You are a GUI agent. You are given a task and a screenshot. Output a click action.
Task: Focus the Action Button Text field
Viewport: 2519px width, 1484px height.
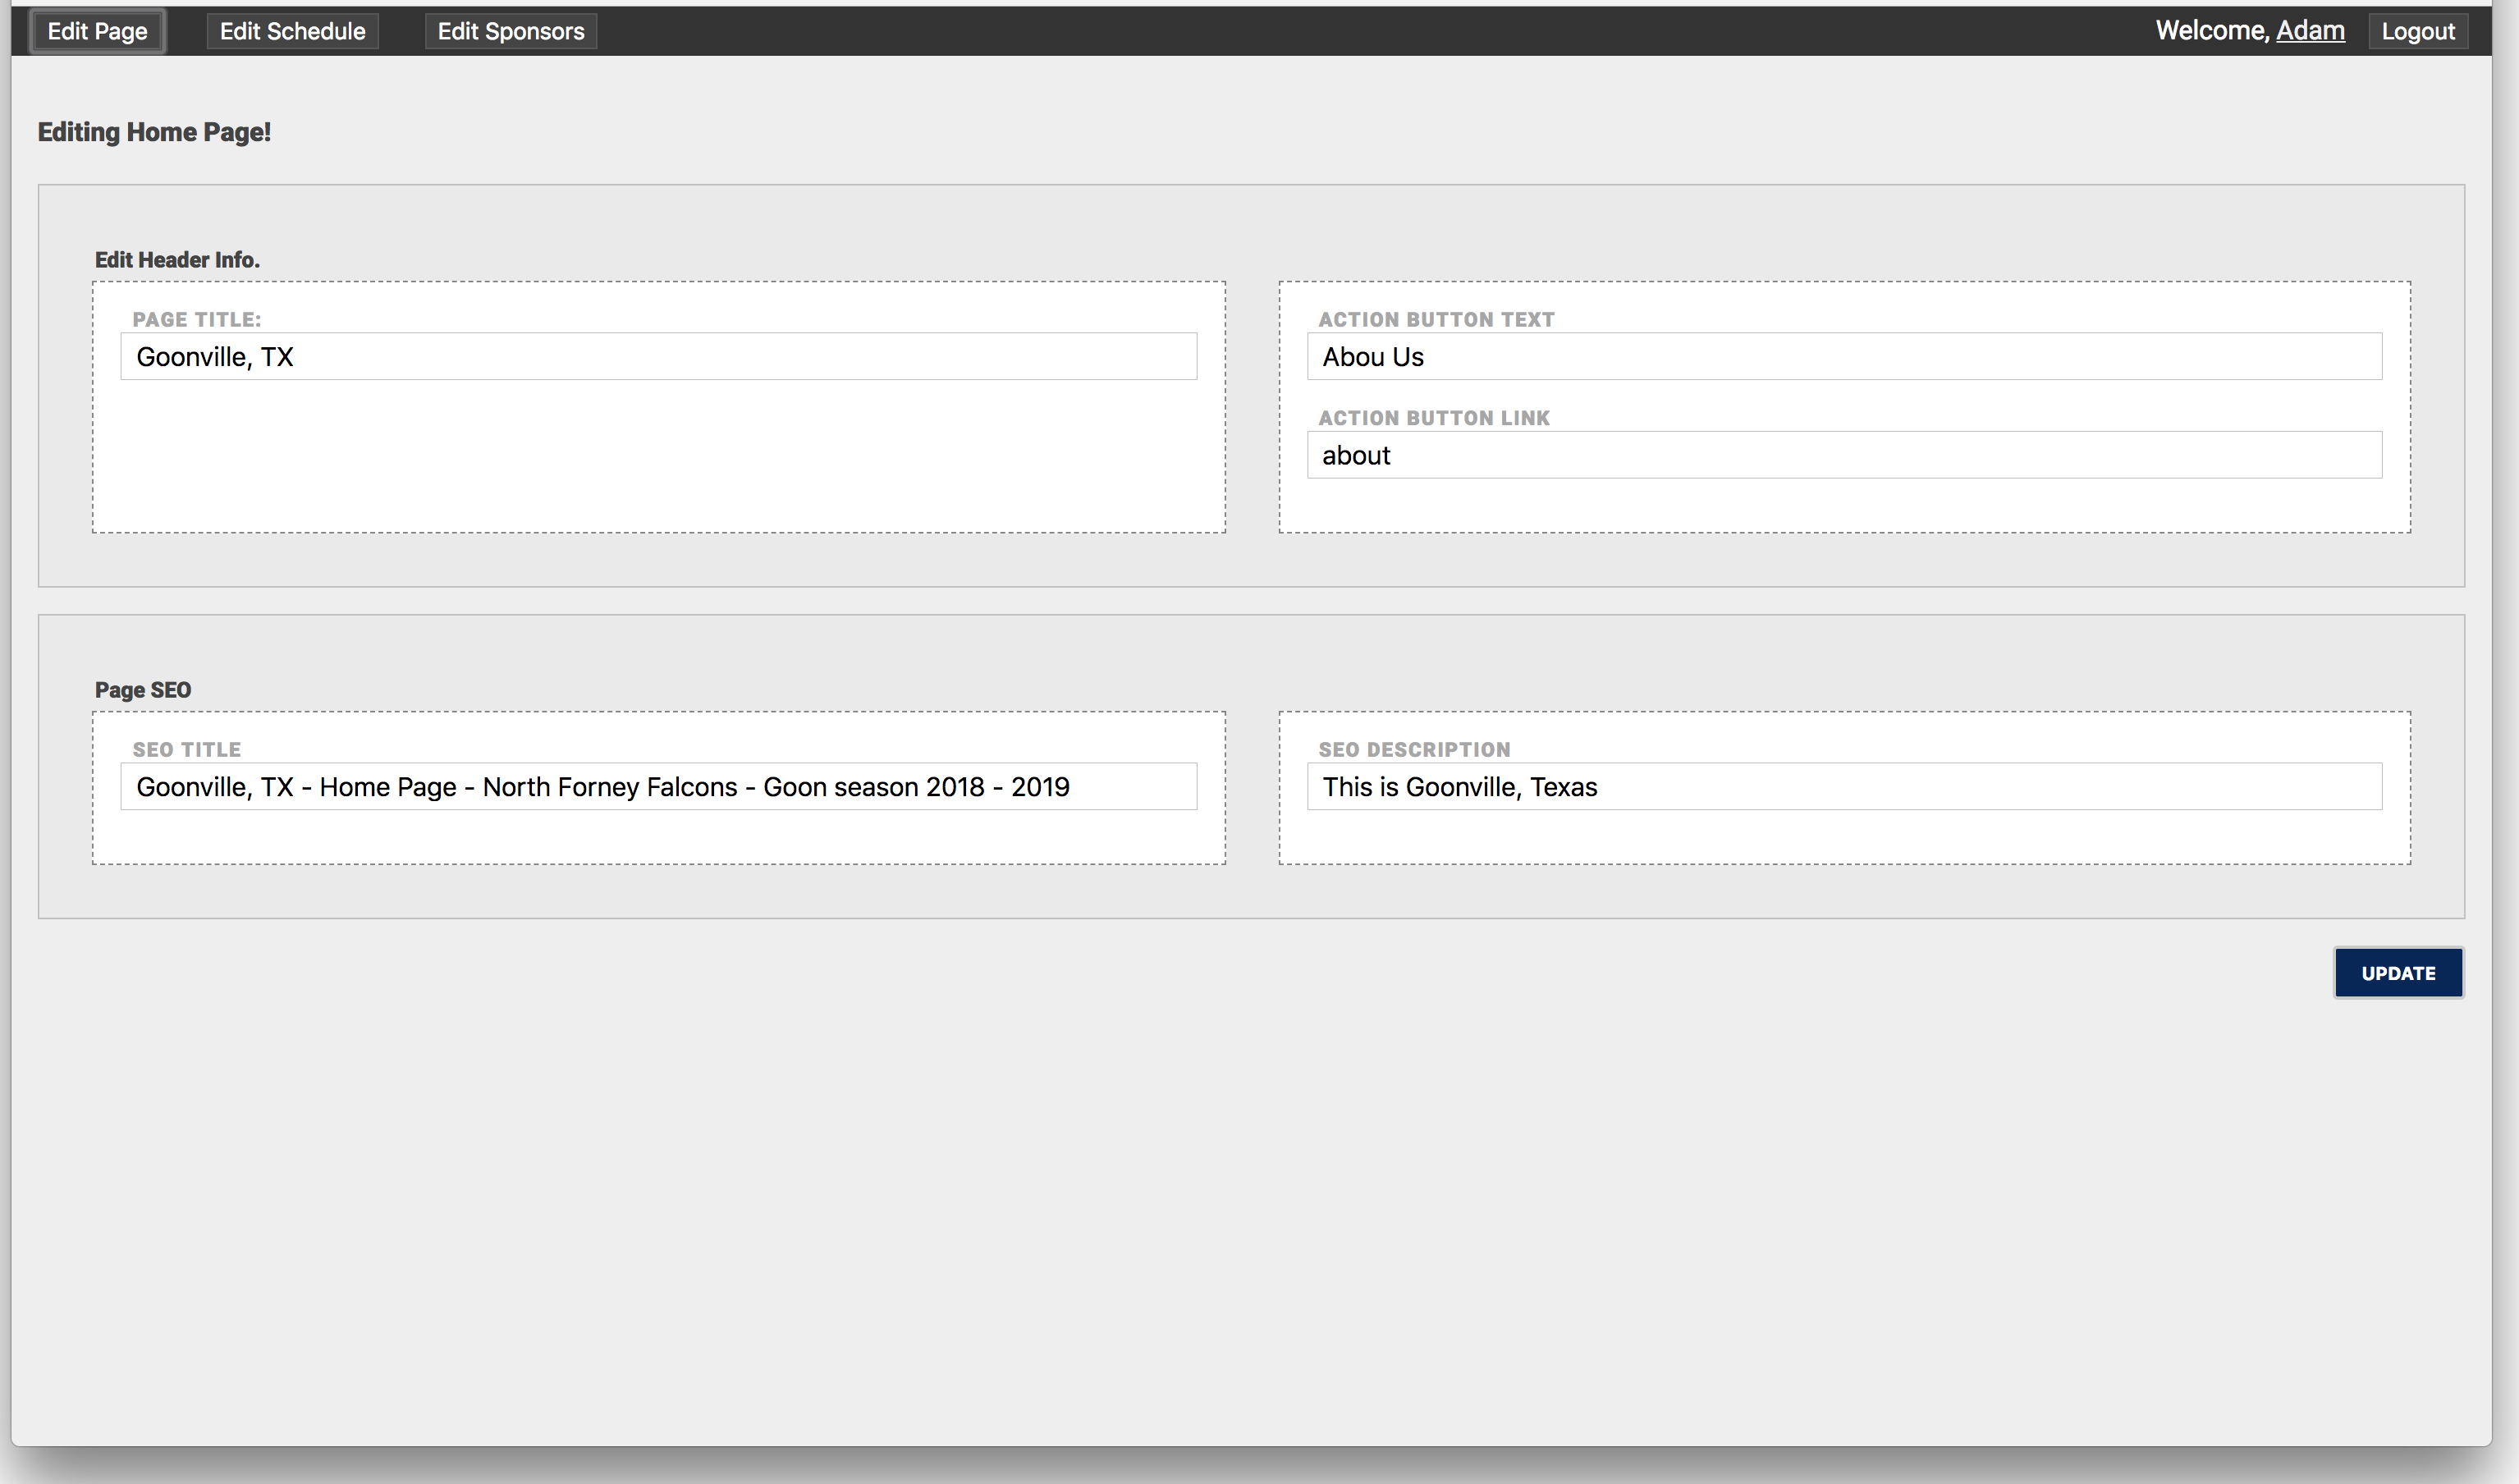pos(1845,357)
